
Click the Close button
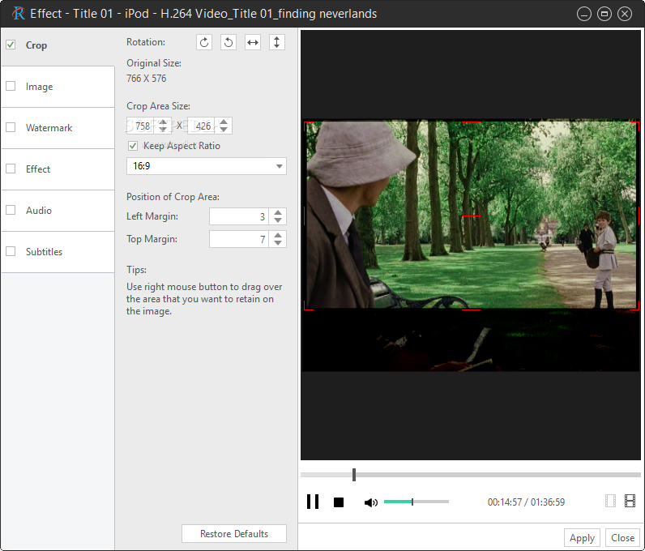point(622,538)
